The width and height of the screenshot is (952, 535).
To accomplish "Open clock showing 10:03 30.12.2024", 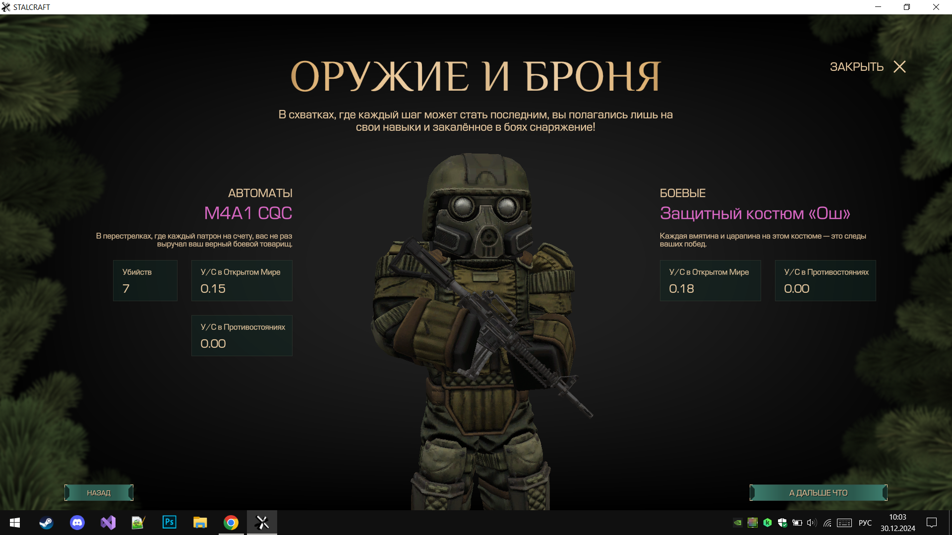I will 897,523.
